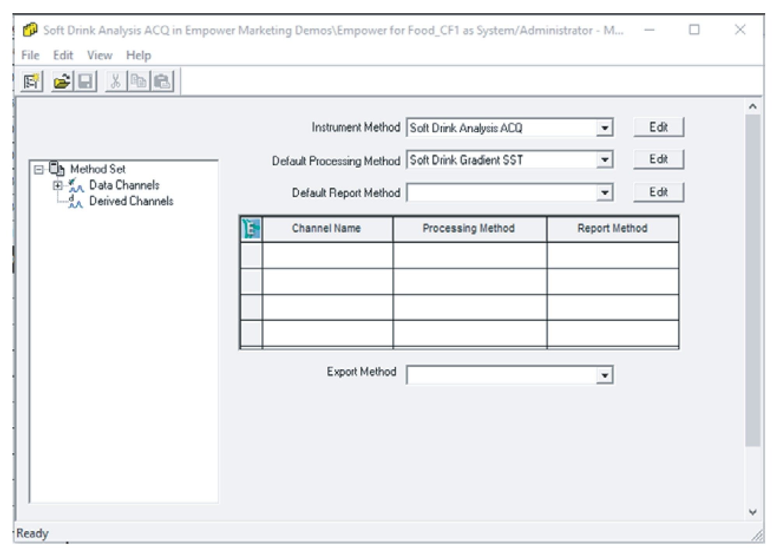Click the Save floppy disk icon
This screenshot has height=559, width=778.
tap(85, 82)
